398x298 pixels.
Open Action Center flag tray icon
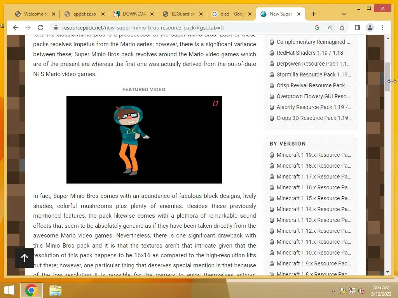click(x=343, y=291)
